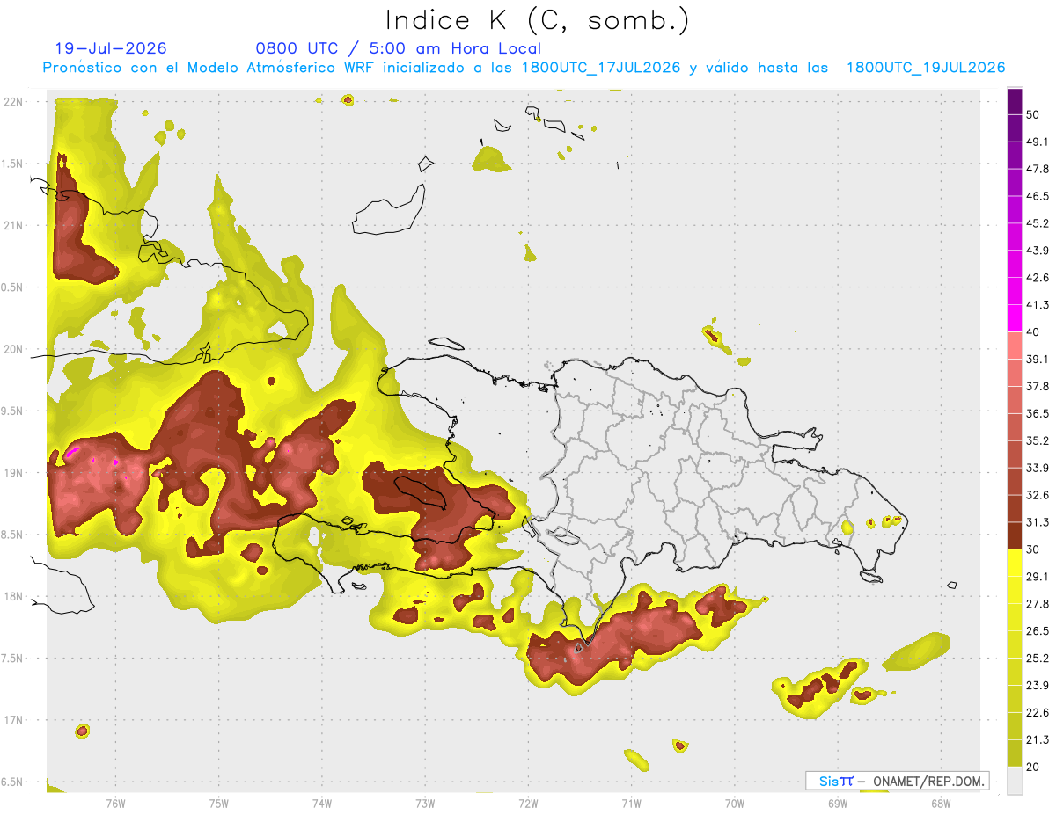Click the "0800 UTC / 5:00 am Hora Local" text

(x=398, y=48)
